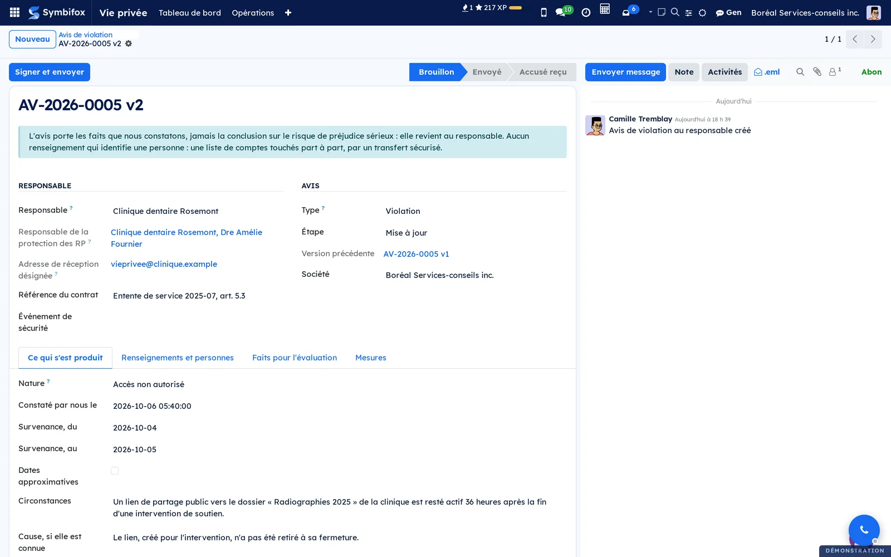Click Envoyer message
891x557 pixels.
[x=625, y=72]
